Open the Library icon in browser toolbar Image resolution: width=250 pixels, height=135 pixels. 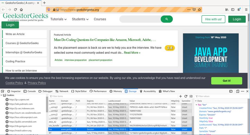coord(227,10)
